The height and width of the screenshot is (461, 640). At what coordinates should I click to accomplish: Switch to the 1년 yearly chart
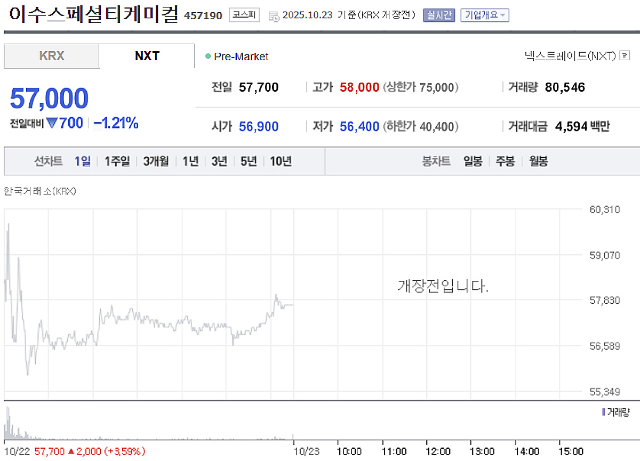[191, 161]
